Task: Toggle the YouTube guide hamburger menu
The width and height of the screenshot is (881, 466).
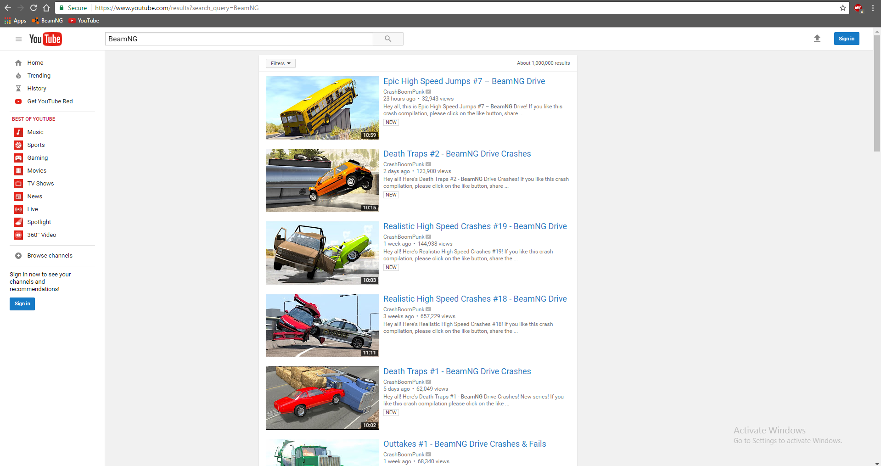Action: tap(18, 39)
